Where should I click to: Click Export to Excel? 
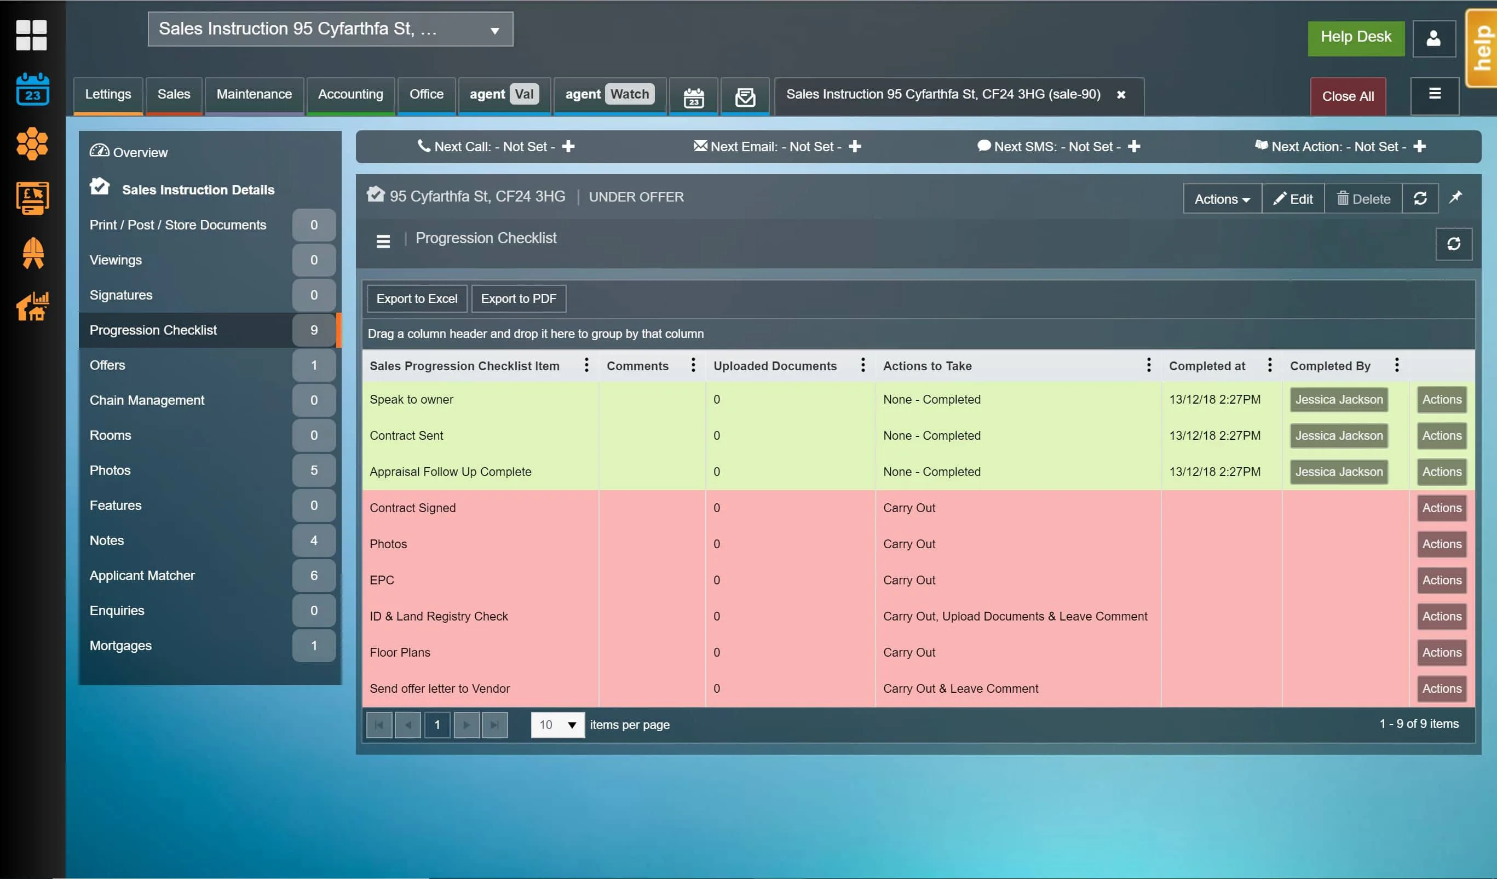click(417, 298)
